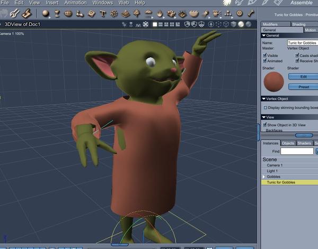The image size is (318, 249).
Task: Open the cloud tool dropdown arrow
Action: click(x=152, y=17)
